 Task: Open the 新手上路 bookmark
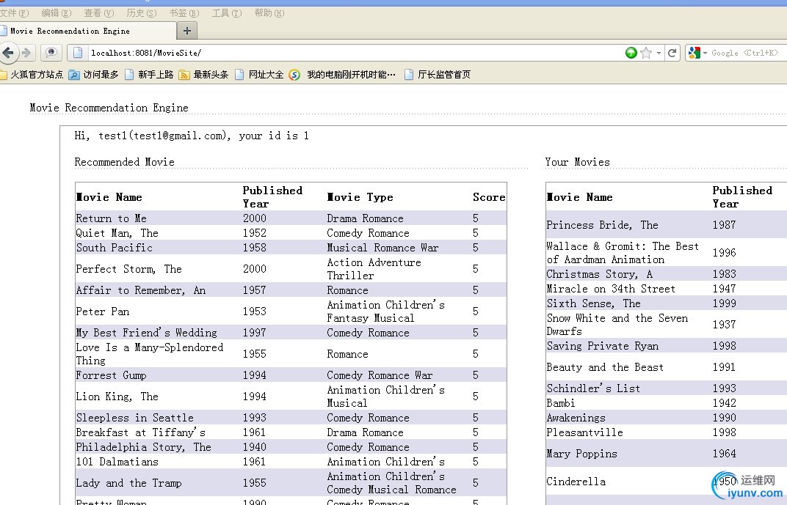[x=149, y=75]
